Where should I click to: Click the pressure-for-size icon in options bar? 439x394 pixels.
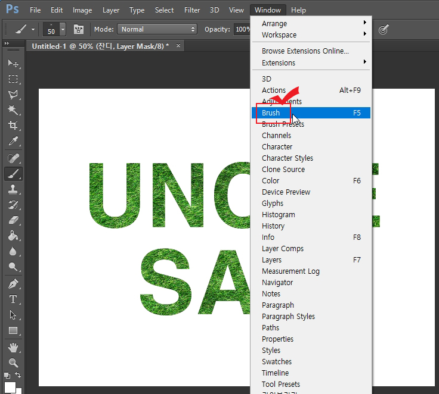pyautogui.click(x=384, y=29)
